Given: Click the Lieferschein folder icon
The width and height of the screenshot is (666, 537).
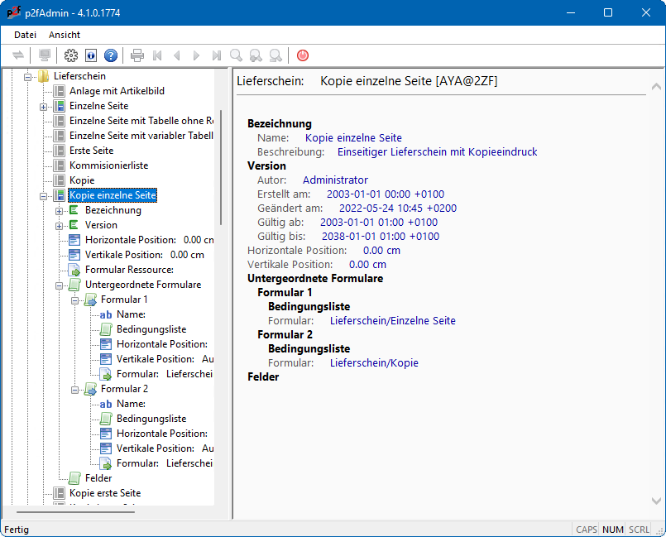Looking at the screenshot, I should (43, 76).
